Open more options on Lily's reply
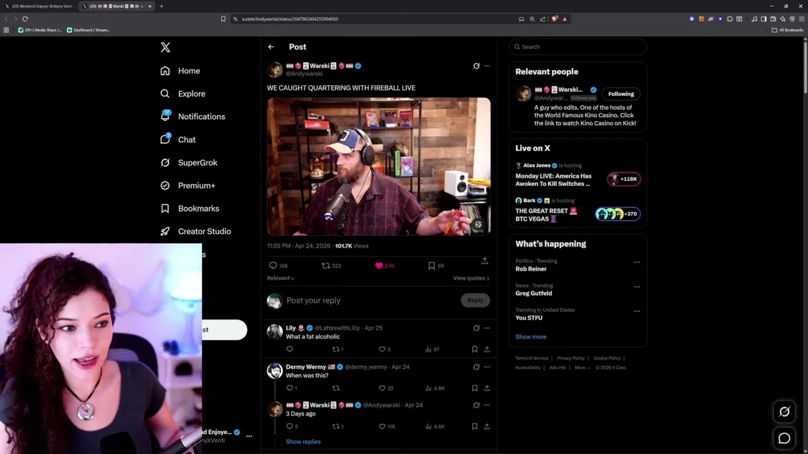The width and height of the screenshot is (808, 454). [487, 328]
